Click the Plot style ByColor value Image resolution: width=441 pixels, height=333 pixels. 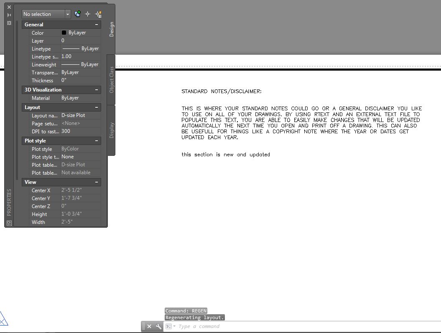pyautogui.click(x=81, y=149)
